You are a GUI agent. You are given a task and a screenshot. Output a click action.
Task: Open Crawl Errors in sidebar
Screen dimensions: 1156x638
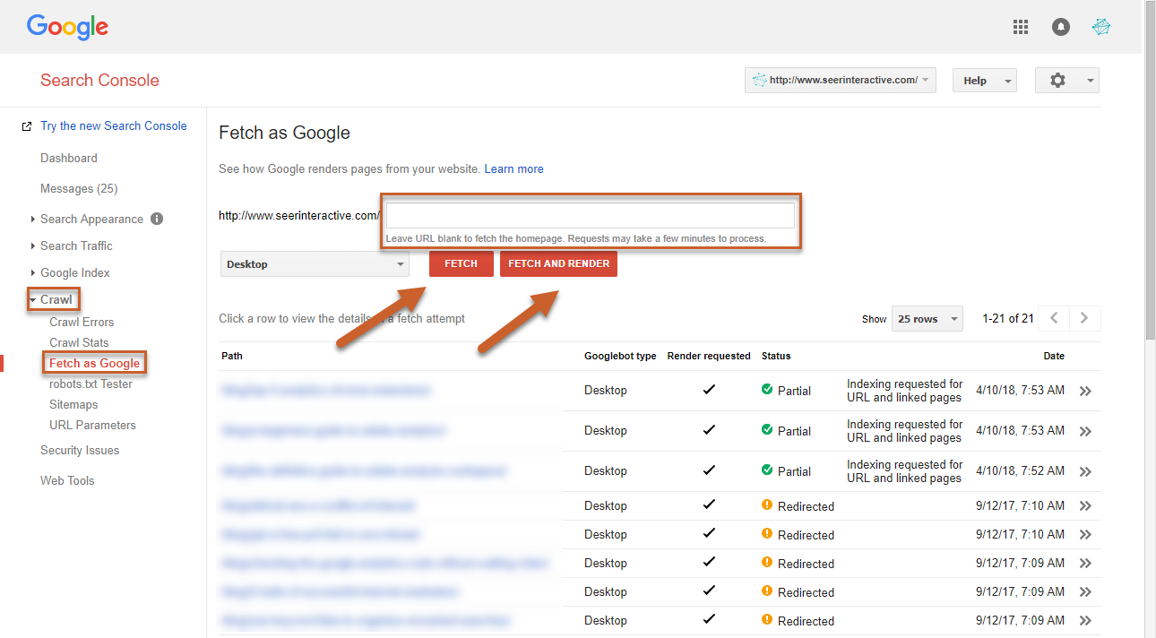(82, 322)
